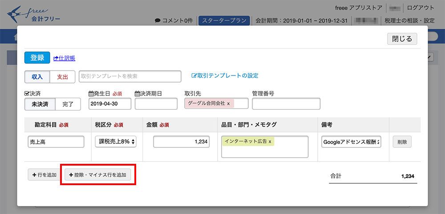Click the calendar icon beside 発生日
This screenshot has height=214, width=445.
coord(91,94)
